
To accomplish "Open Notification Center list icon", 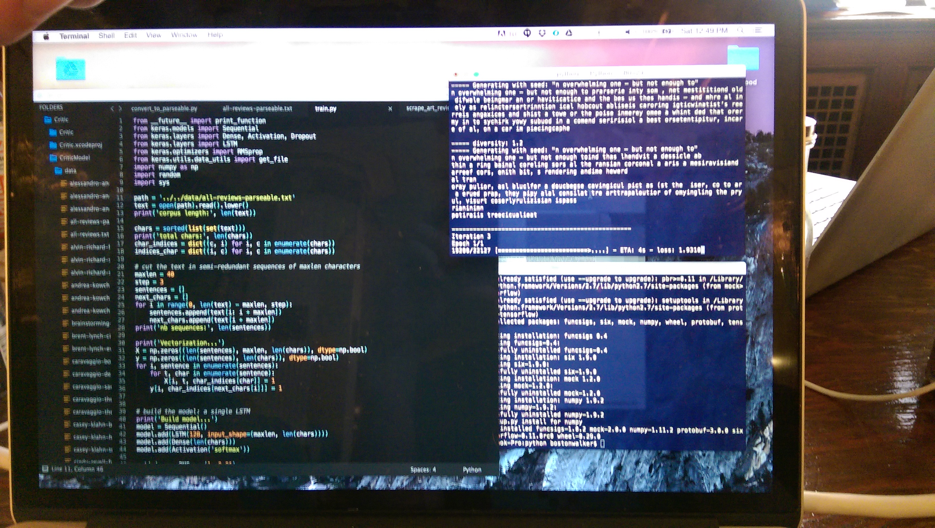I will (758, 30).
